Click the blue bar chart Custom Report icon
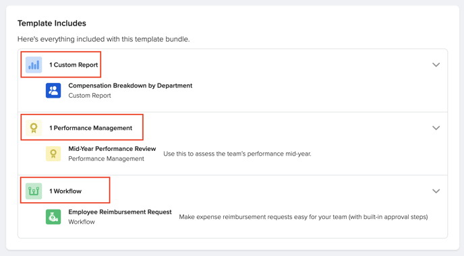The height and width of the screenshot is (256, 464). pyautogui.click(x=34, y=65)
